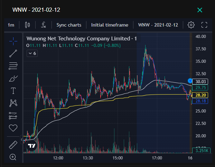Screen dimensions: 215x167
Task: Click the 3.251K volume label
Action: pos(201,150)
